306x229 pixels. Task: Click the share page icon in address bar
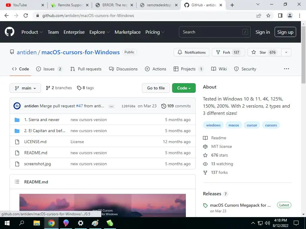click(259, 16)
